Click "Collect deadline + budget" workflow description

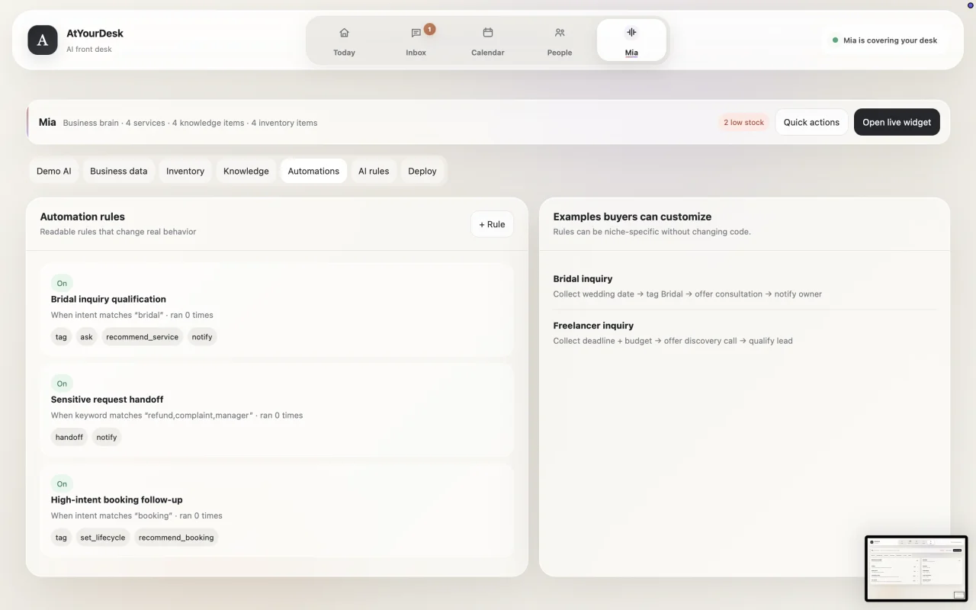[673, 341]
